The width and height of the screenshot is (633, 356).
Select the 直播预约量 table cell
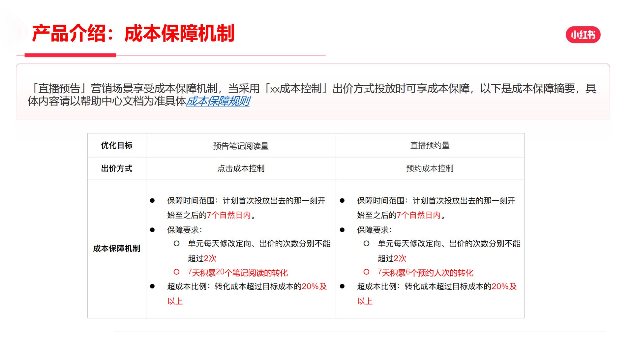430,145
